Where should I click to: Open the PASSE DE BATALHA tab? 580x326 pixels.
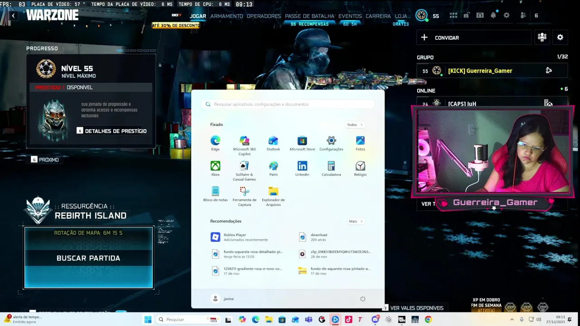(309, 16)
